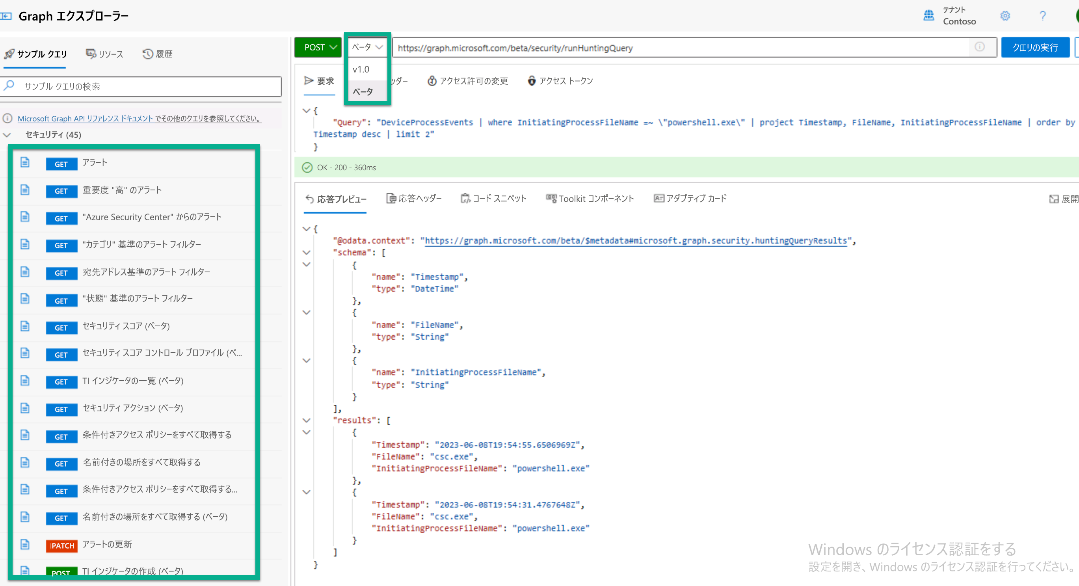This screenshot has height=586, width=1079.
Task: Collapse the セキュリティ (45) category
Action: click(x=7, y=135)
